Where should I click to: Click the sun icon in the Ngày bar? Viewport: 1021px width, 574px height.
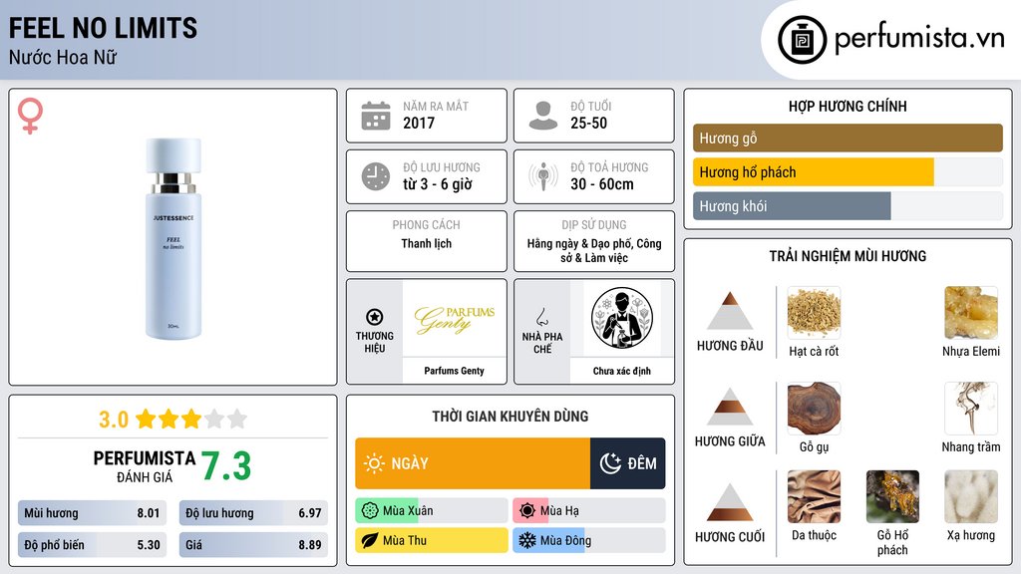[x=374, y=463]
